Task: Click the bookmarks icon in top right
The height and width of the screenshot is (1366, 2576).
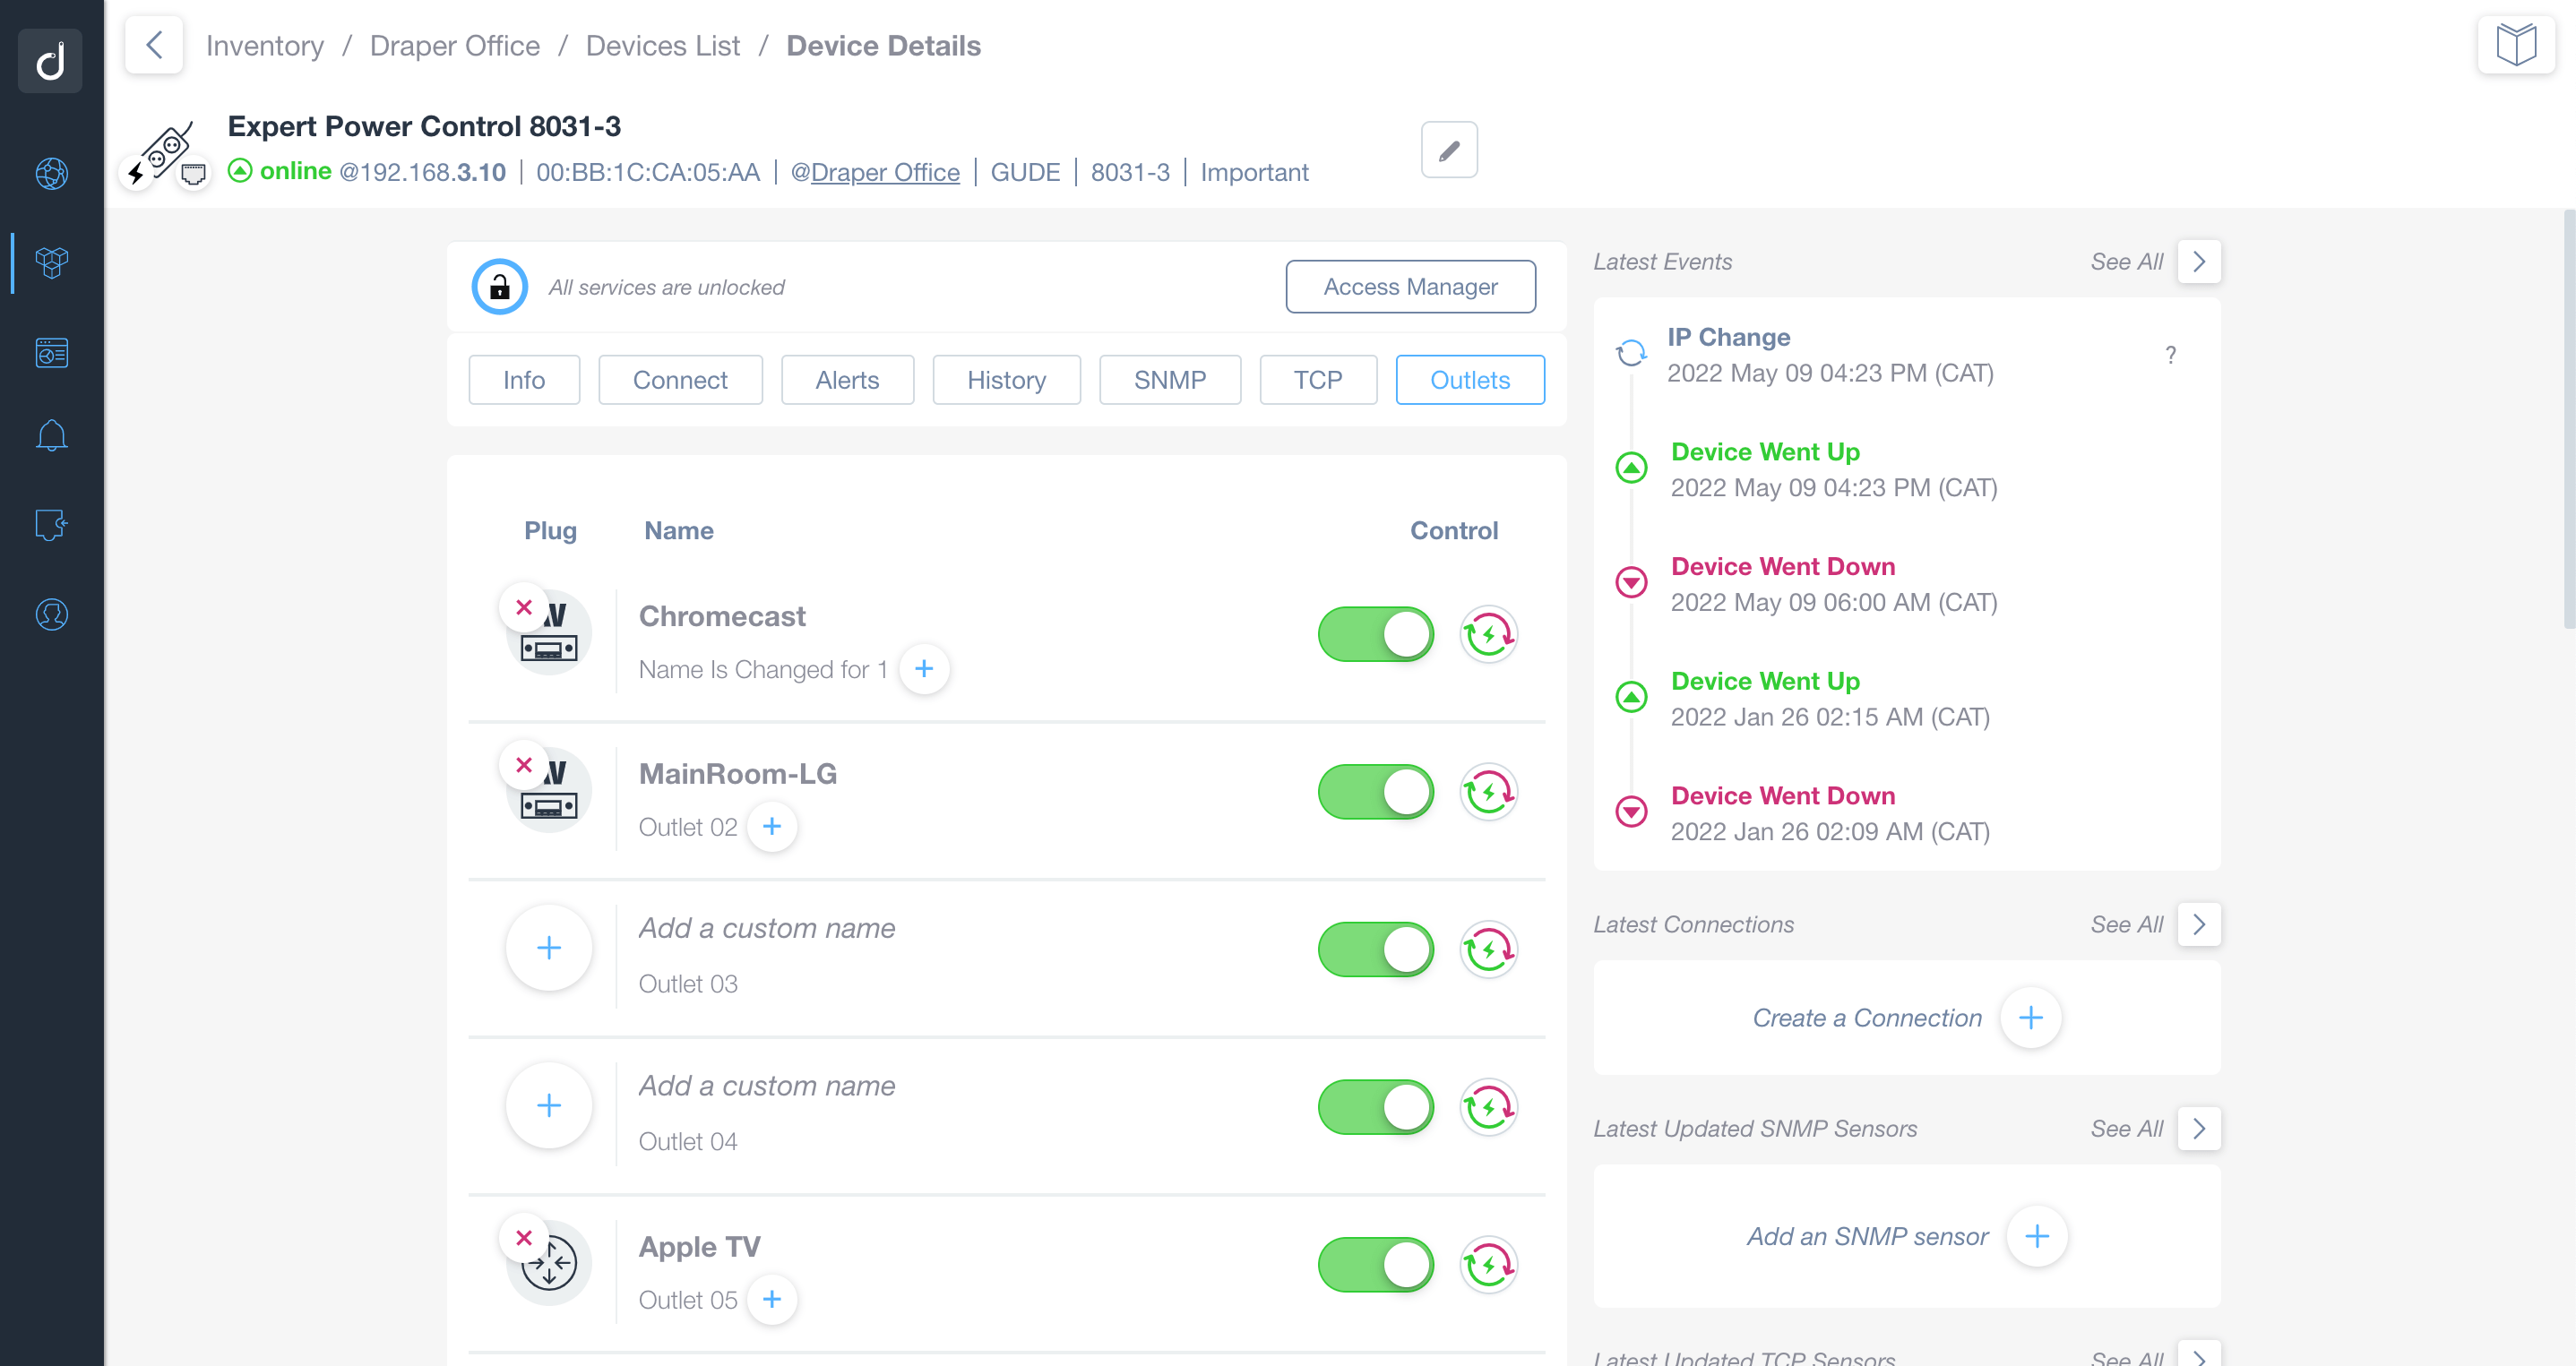Action: pyautogui.click(x=2516, y=46)
